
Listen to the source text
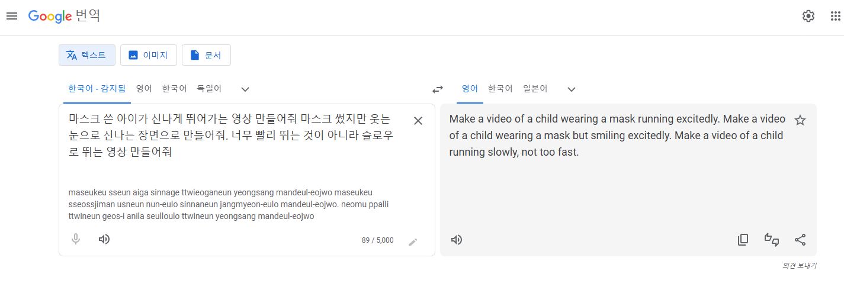click(104, 239)
